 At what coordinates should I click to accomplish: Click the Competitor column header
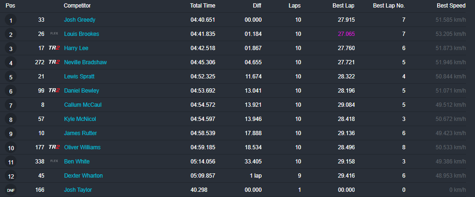[x=77, y=6]
